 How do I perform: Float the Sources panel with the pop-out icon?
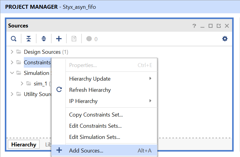coord(219,26)
